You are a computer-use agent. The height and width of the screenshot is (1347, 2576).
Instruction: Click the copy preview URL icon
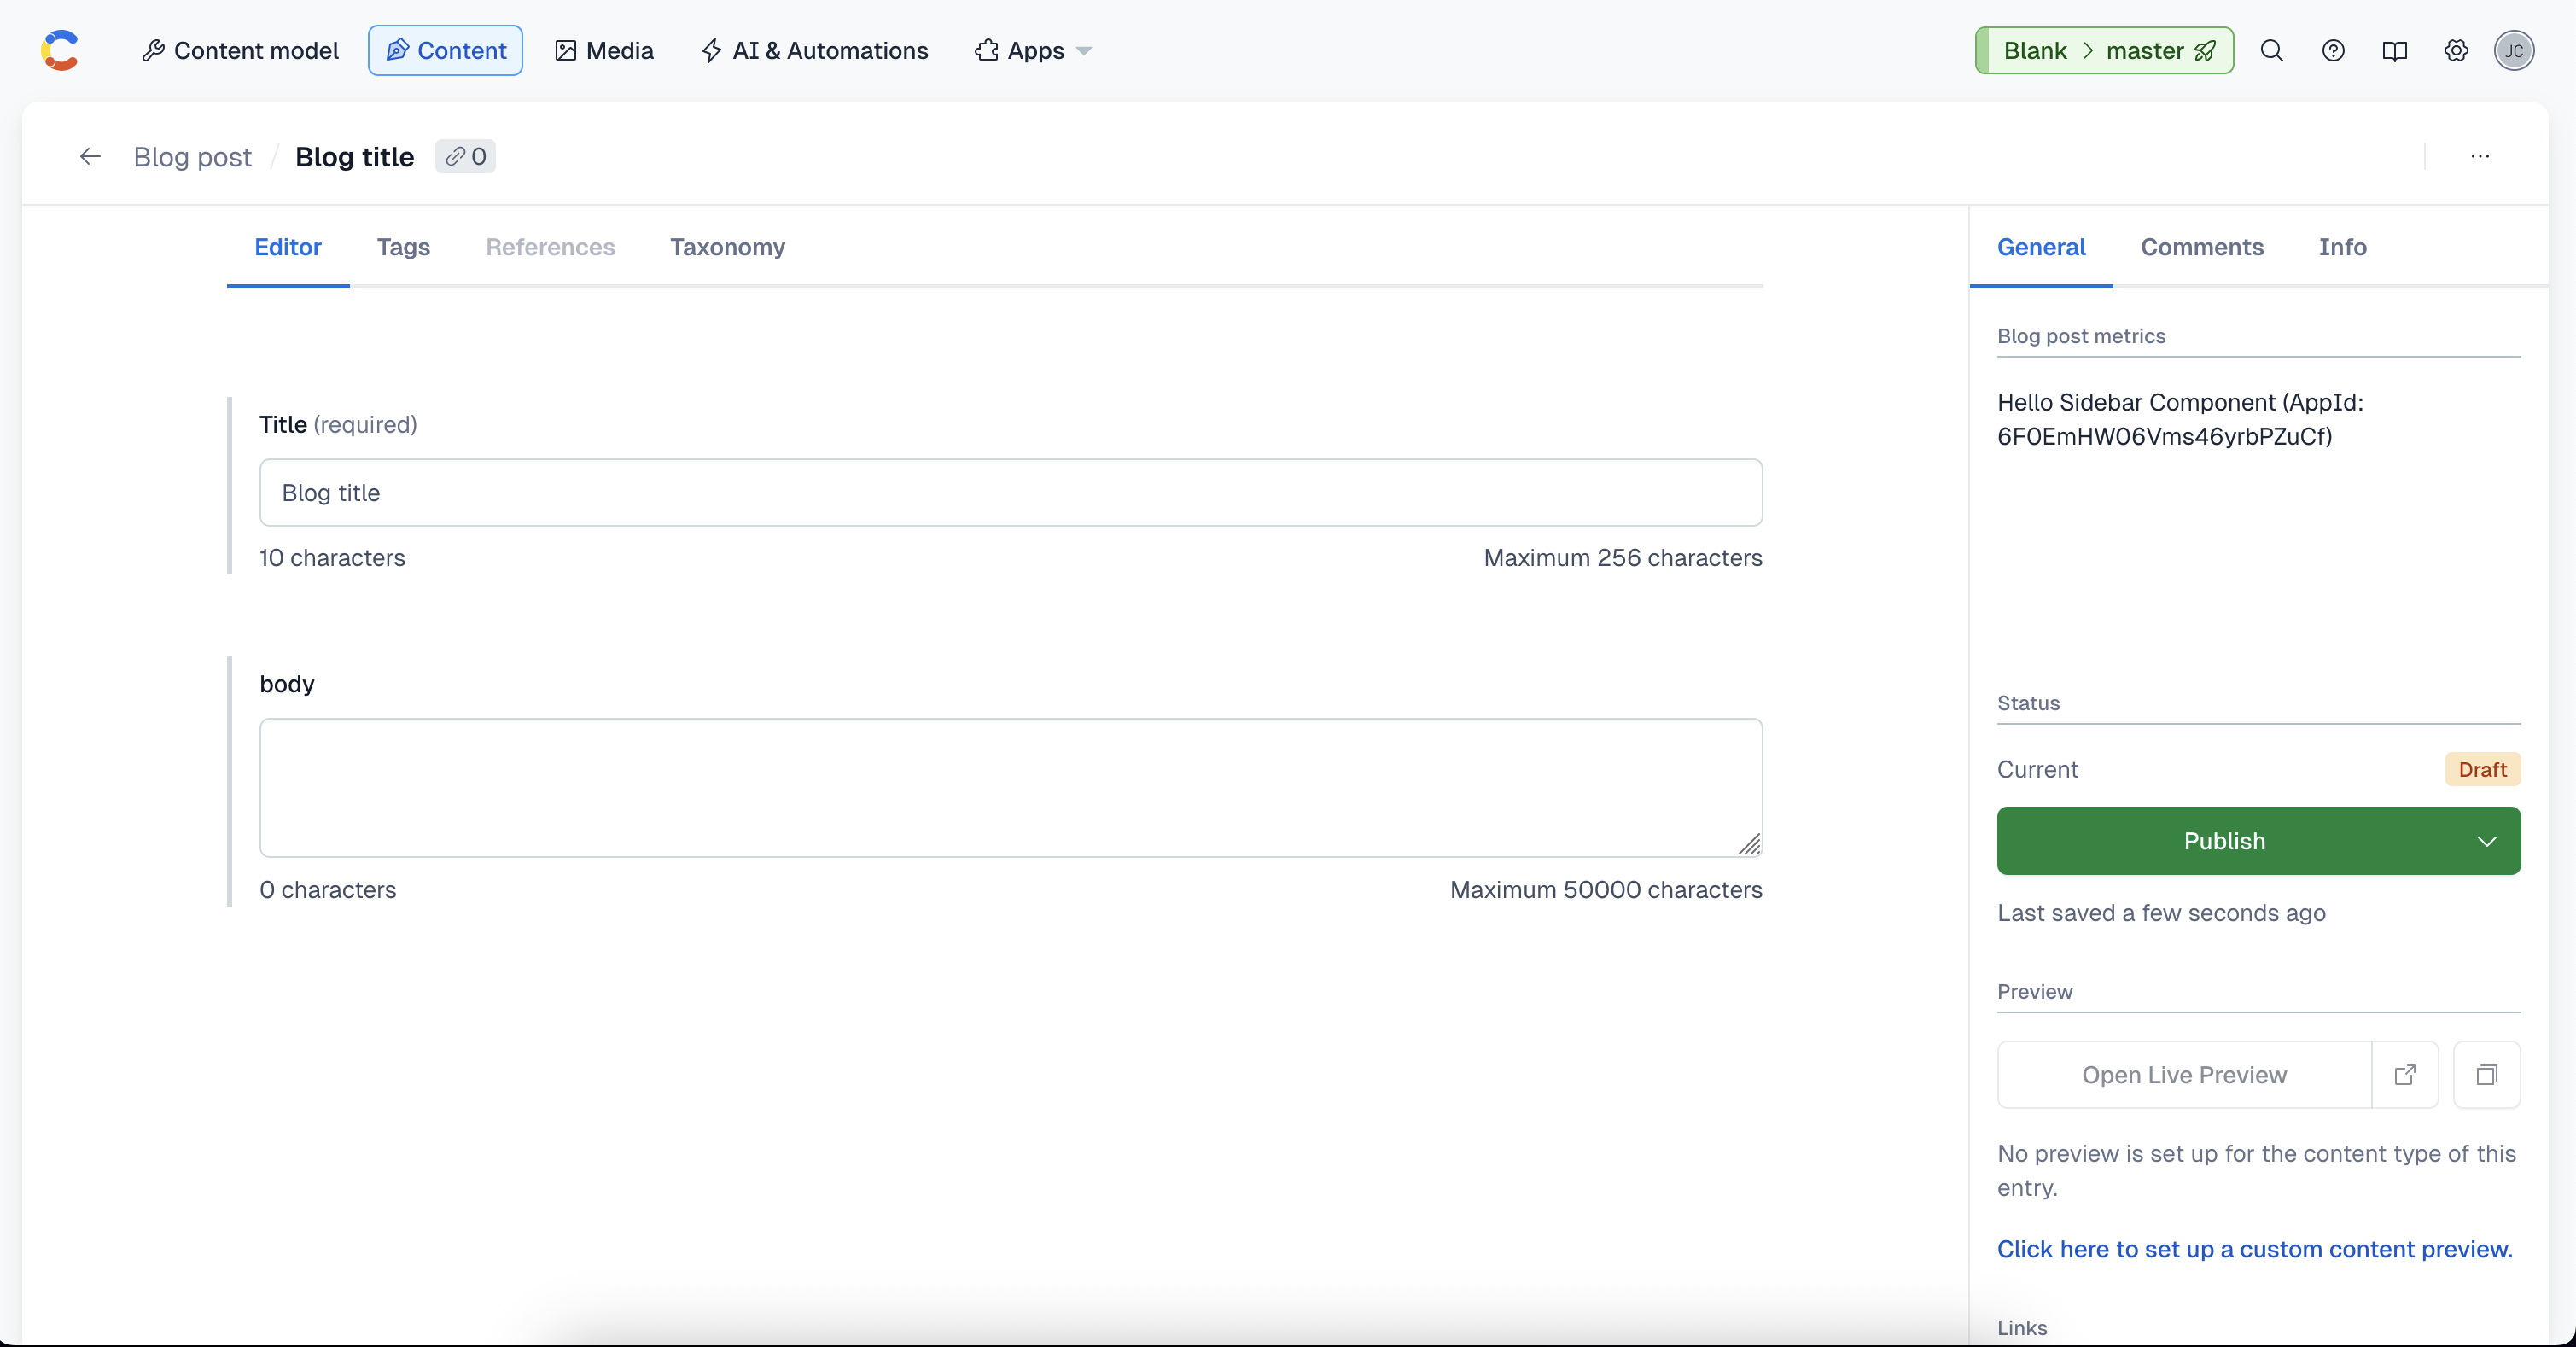pyautogui.click(x=2486, y=1074)
